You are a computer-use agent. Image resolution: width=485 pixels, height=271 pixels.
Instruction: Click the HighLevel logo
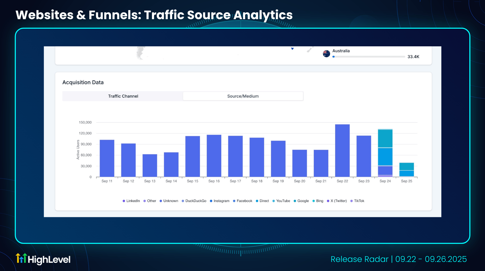(x=43, y=259)
